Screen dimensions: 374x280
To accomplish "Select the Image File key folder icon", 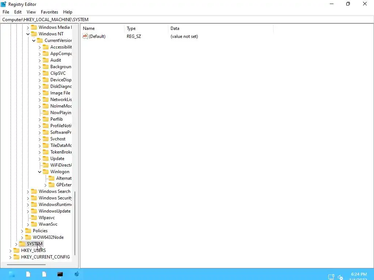I will click(x=46, y=93).
